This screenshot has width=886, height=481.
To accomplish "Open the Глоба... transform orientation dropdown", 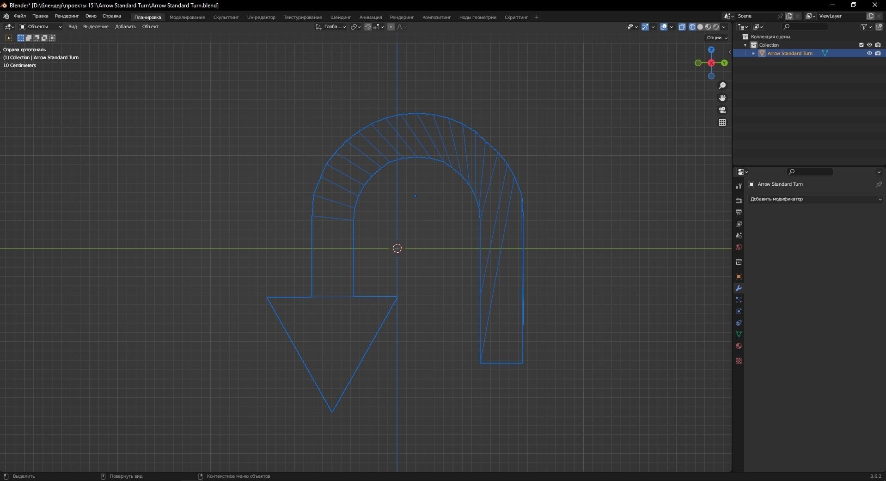I will point(331,27).
